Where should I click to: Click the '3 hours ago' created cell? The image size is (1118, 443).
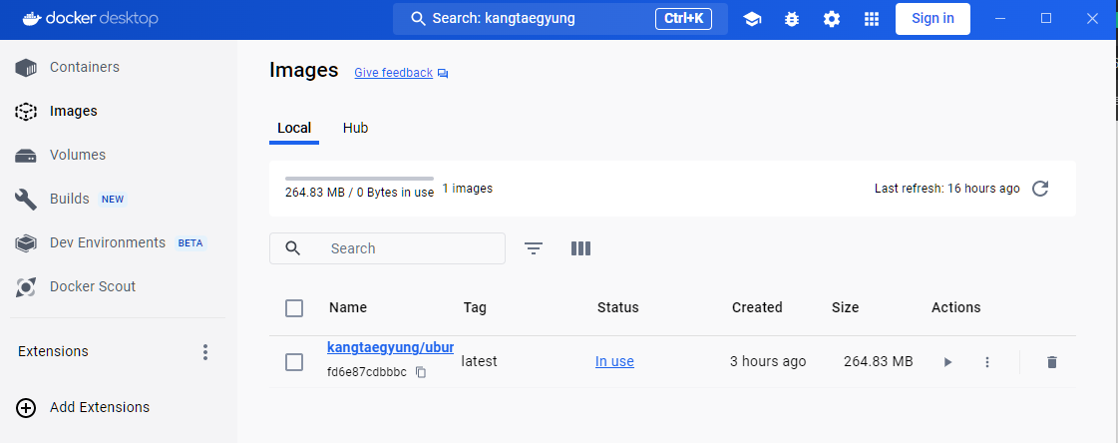click(768, 361)
